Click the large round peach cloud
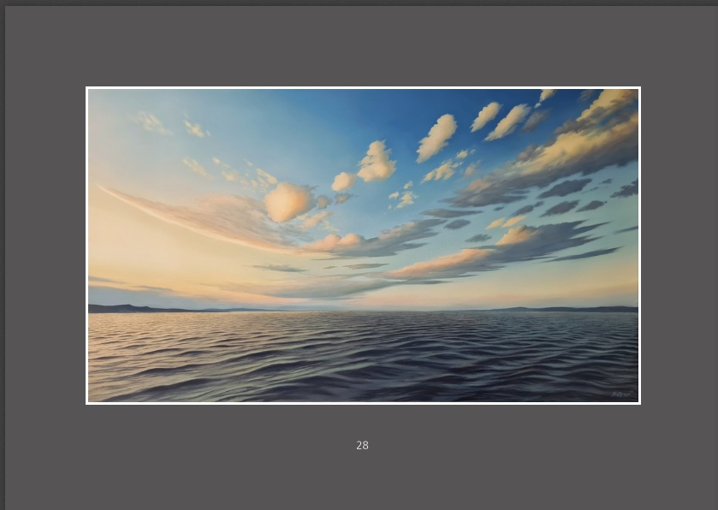 (288, 202)
